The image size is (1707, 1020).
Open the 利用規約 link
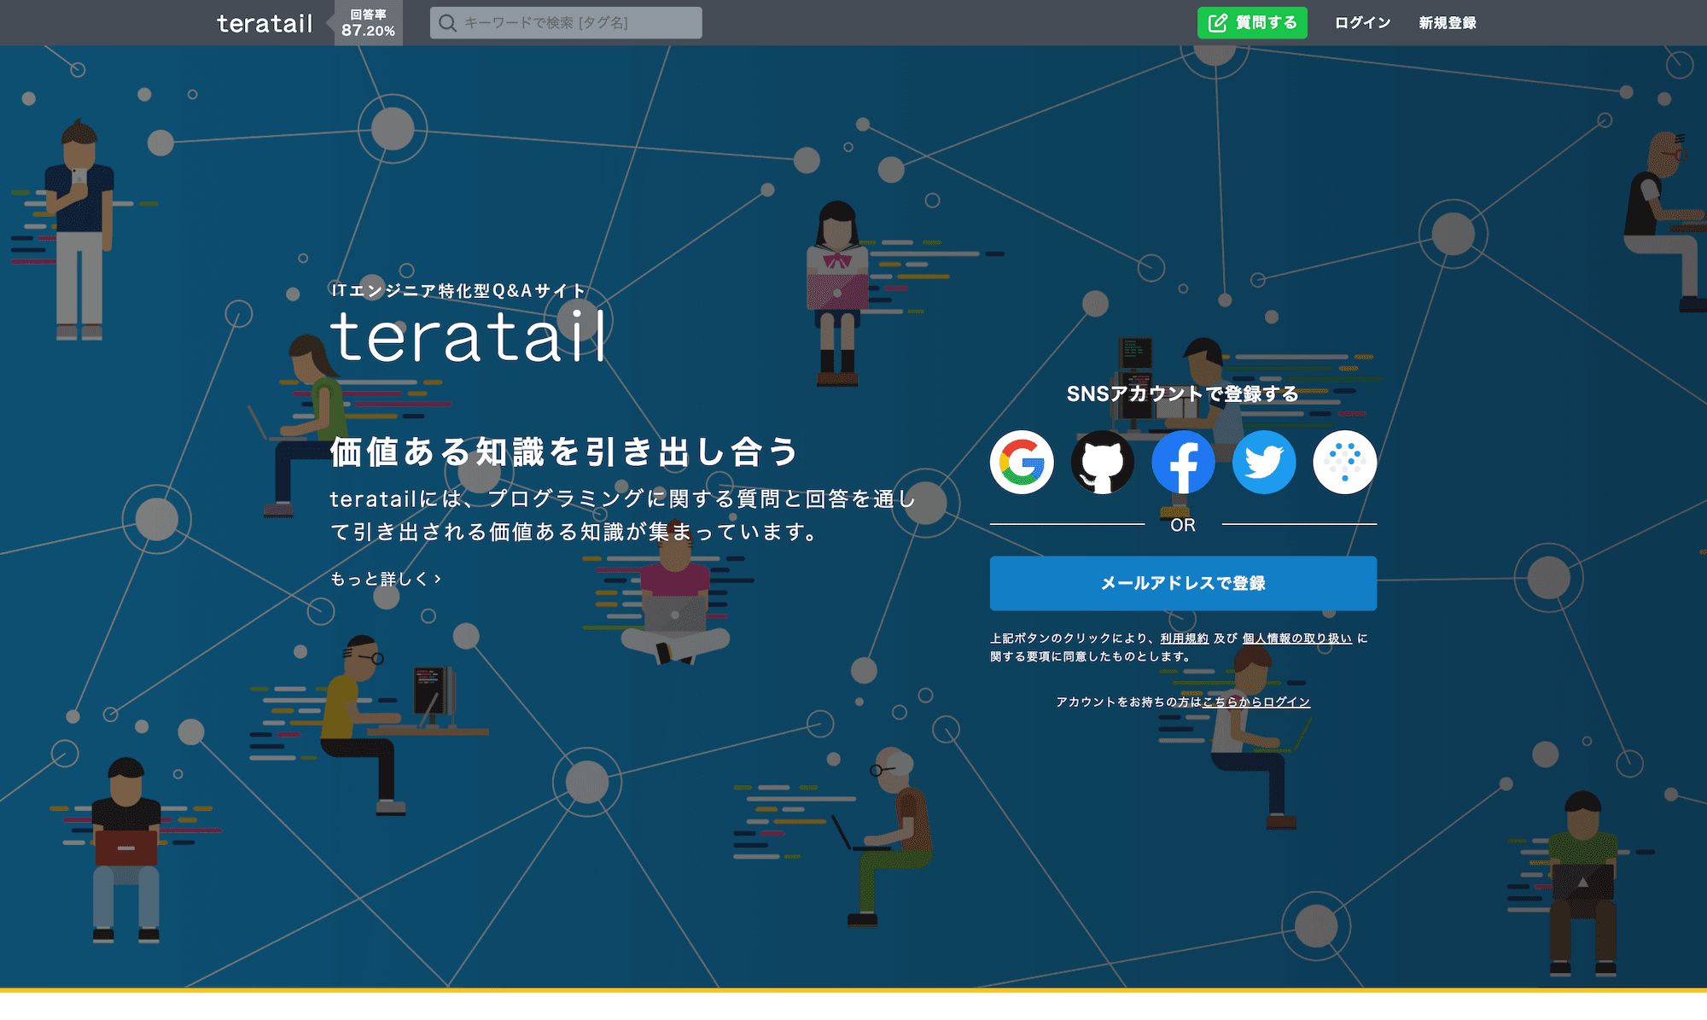tap(1185, 638)
